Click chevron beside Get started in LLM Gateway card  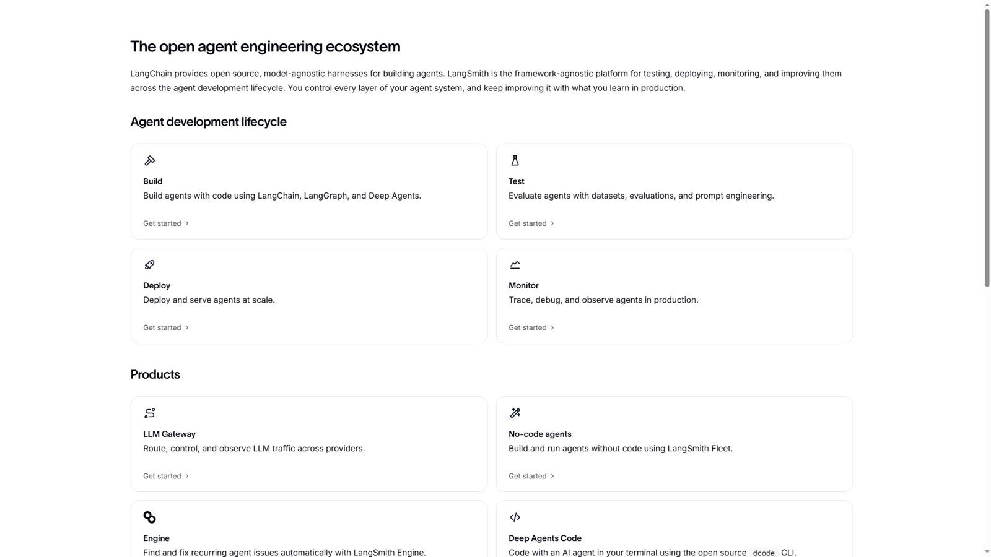(x=187, y=476)
